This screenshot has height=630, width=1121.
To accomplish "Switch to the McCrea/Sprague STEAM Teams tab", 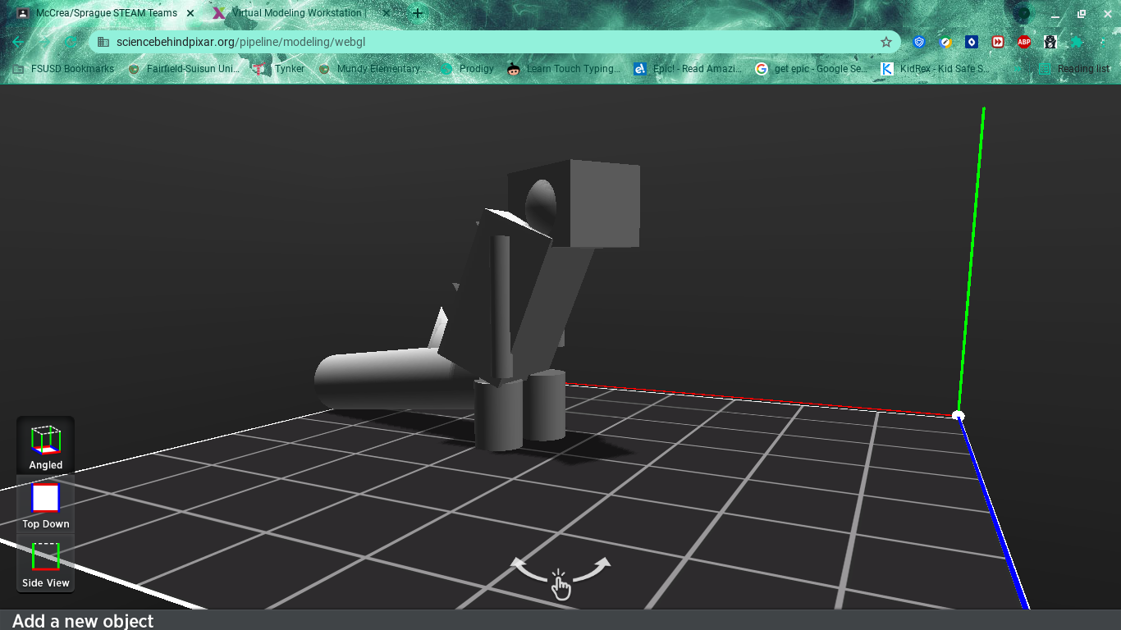I will click(x=107, y=13).
